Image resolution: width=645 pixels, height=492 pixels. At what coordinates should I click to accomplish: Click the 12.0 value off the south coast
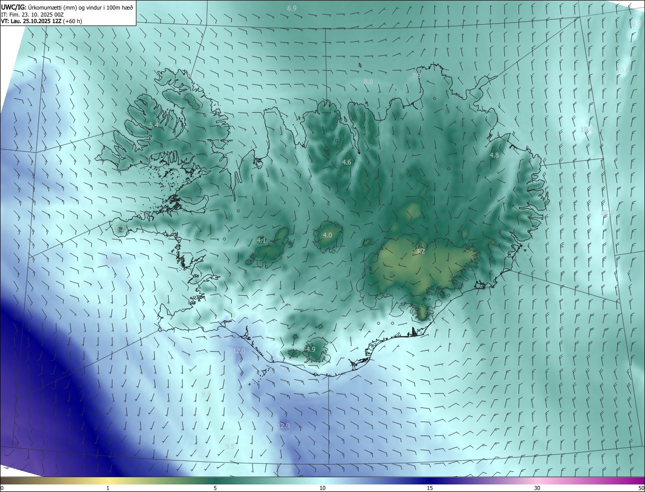tap(239, 351)
